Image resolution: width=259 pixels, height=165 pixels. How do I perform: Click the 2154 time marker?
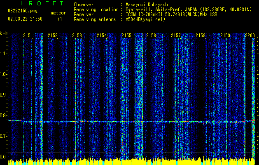tap(102, 35)
